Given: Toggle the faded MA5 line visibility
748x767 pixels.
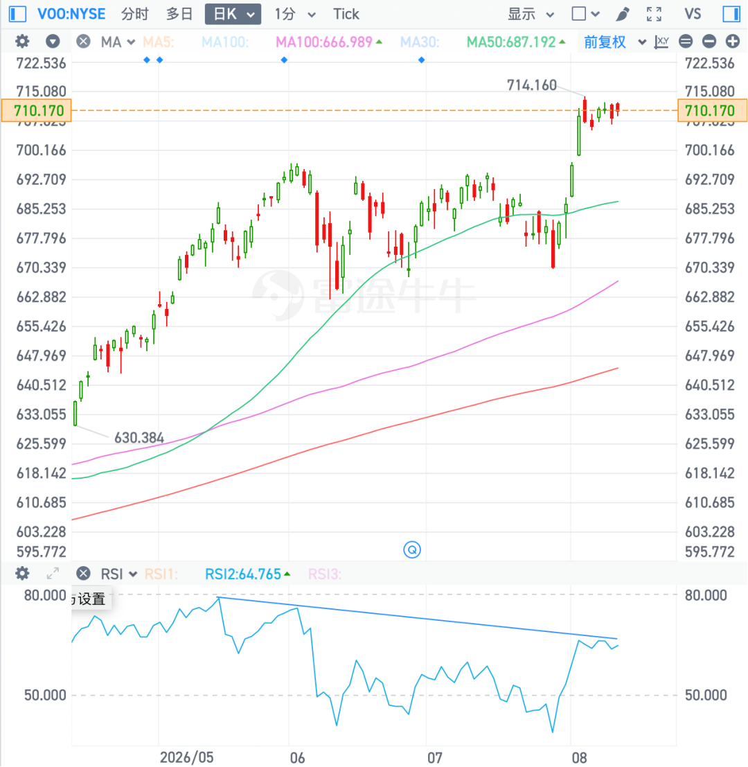Looking at the screenshot, I should coord(159,42).
